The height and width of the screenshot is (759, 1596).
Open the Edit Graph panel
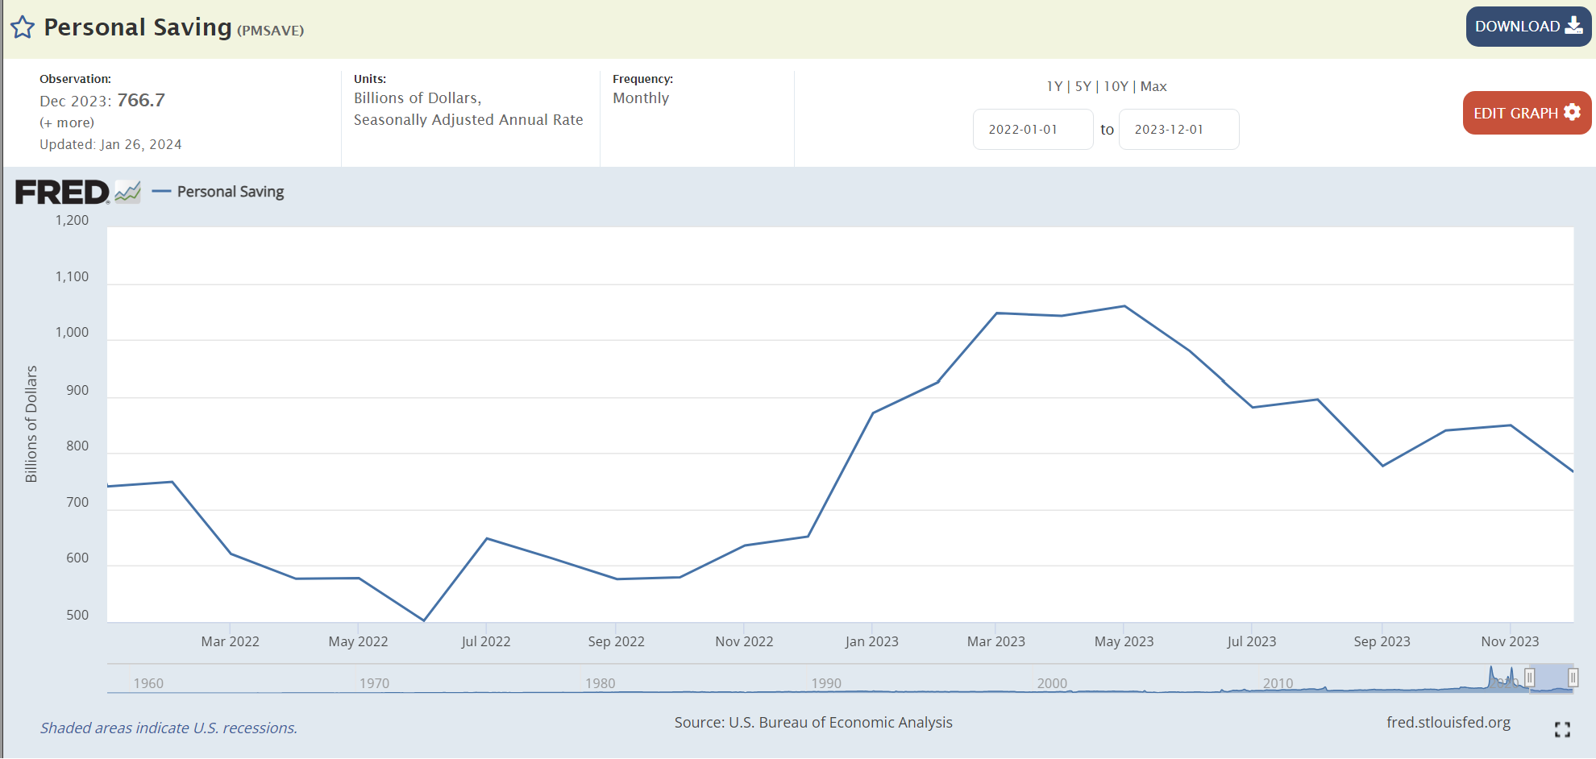[x=1526, y=113]
